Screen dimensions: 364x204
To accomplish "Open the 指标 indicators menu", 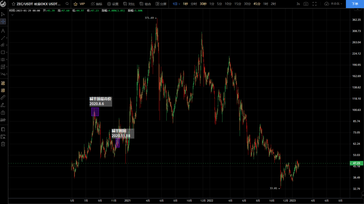I will pyautogui.click(x=96, y=4).
